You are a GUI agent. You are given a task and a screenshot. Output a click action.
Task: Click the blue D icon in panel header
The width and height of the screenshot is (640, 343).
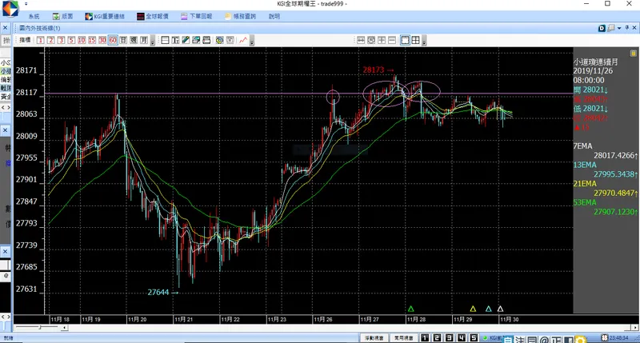602,28
